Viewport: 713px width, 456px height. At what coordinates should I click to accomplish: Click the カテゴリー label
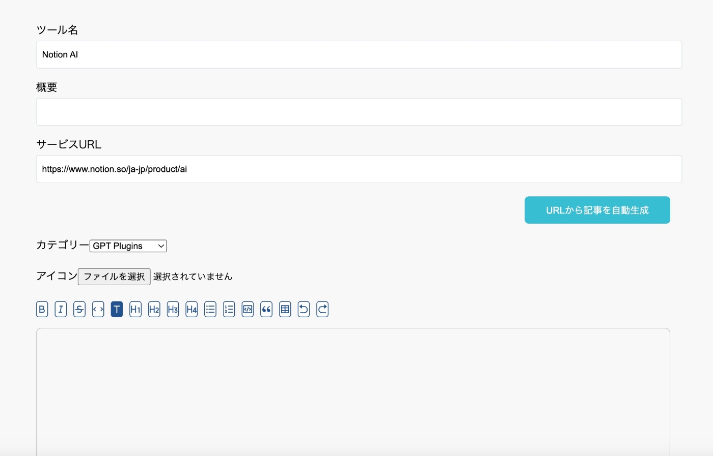(63, 245)
